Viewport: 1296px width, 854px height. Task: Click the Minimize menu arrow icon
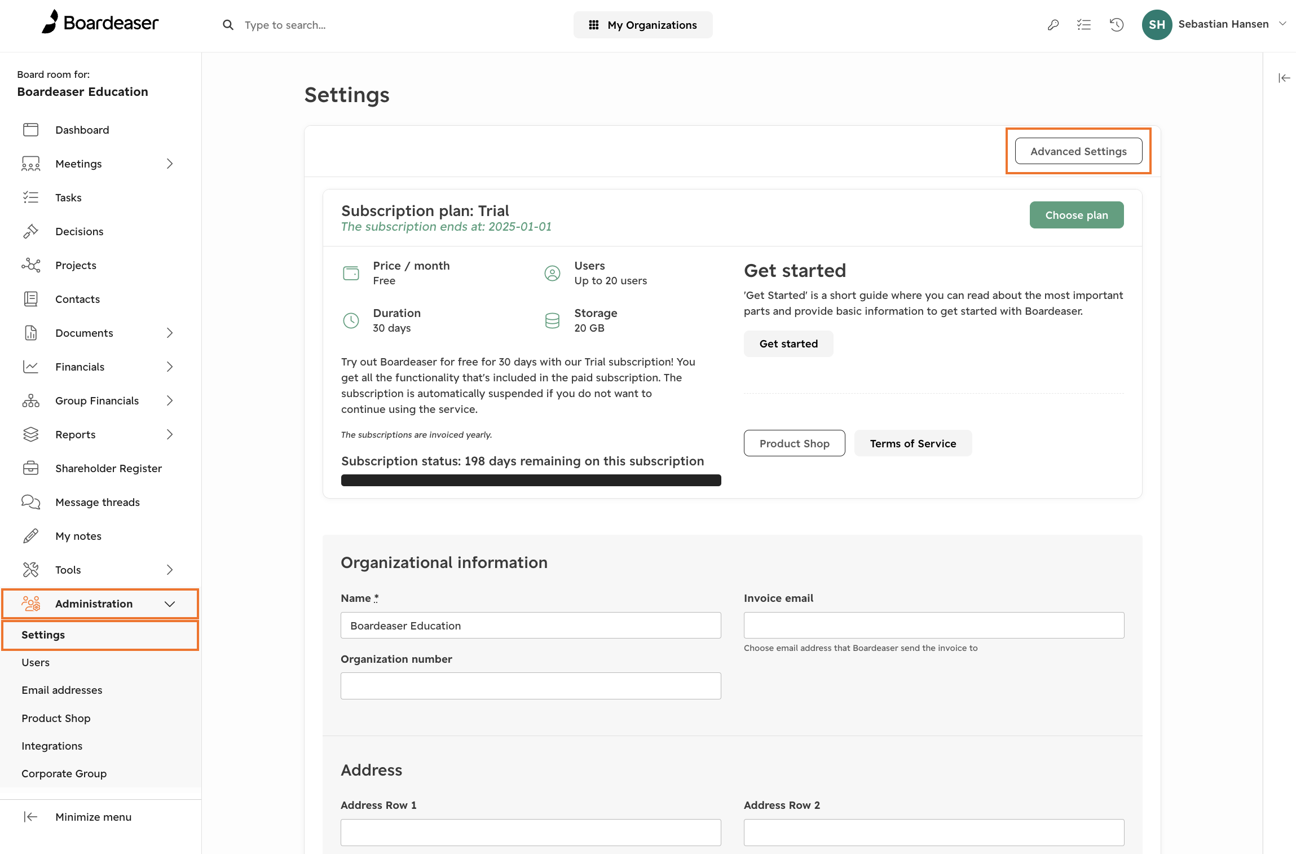click(x=30, y=817)
